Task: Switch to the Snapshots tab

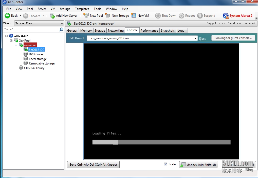Action: pyautogui.click(x=168, y=31)
